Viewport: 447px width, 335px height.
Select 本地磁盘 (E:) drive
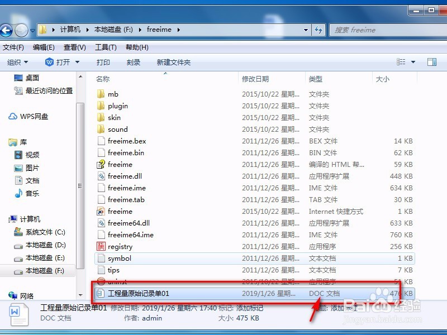click(40, 258)
